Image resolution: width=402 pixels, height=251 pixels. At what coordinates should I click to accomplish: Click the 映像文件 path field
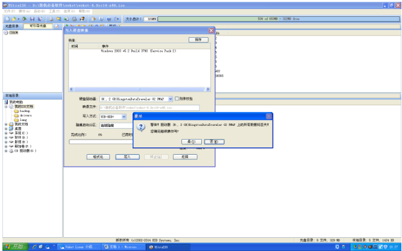pos(149,108)
